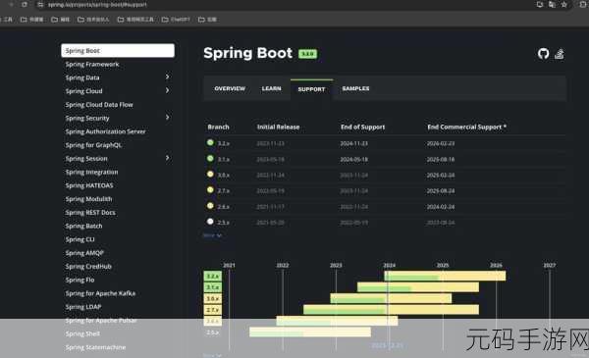Click the 2024-11-23 end of support date

click(353, 143)
